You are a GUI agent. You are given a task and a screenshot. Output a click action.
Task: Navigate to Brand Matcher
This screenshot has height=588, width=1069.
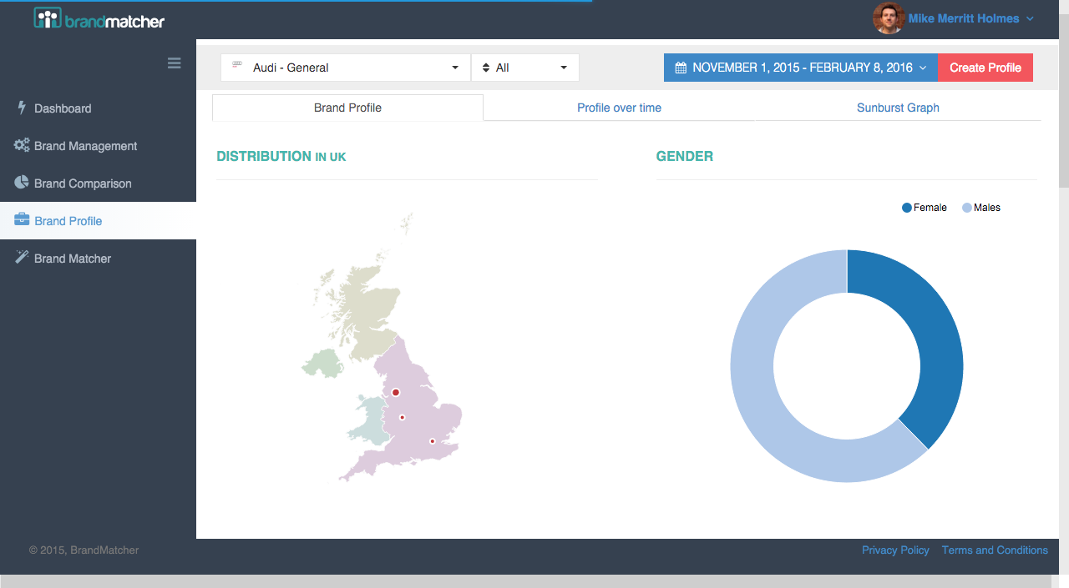(98, 259)
